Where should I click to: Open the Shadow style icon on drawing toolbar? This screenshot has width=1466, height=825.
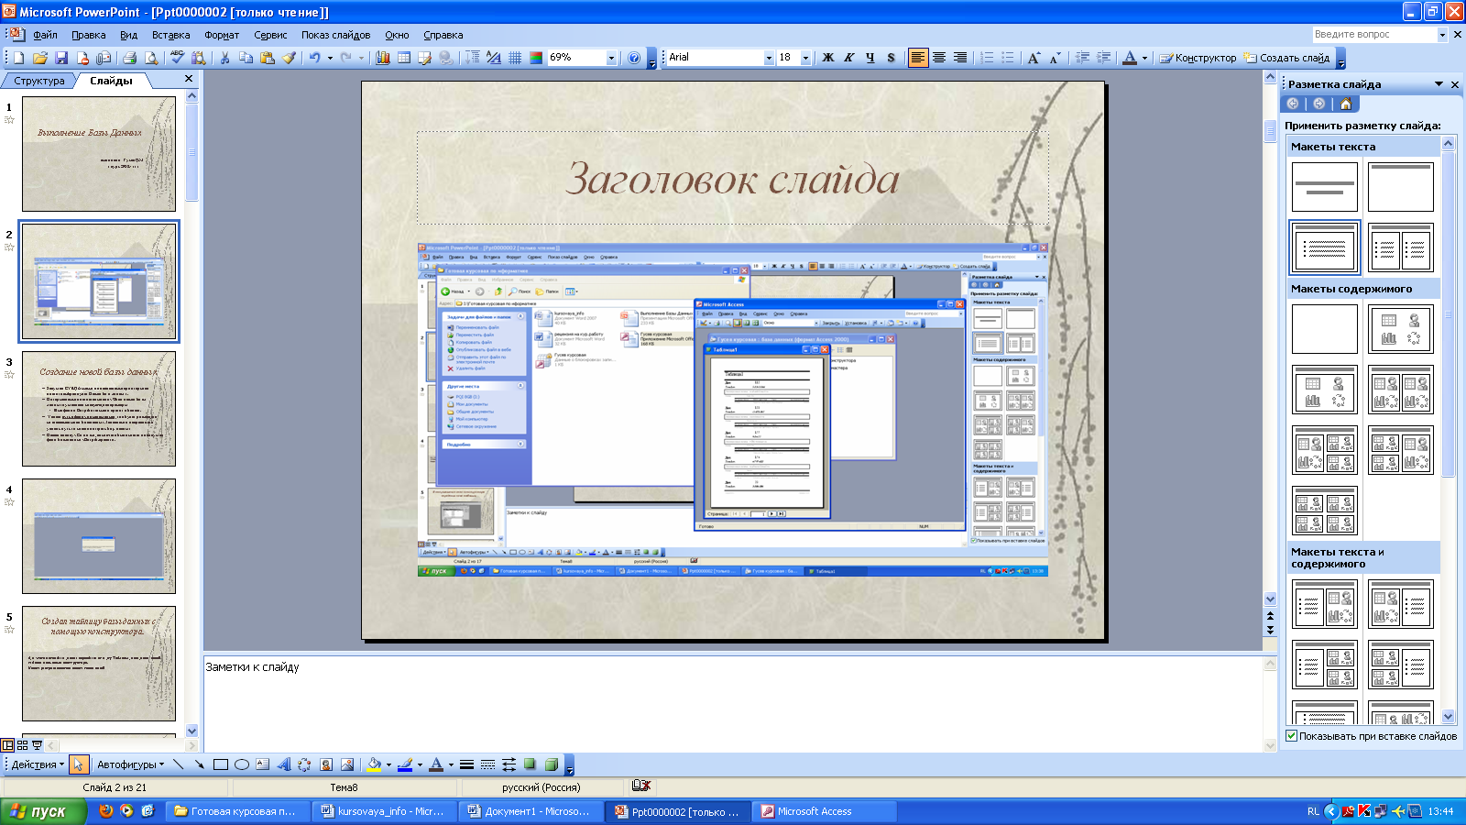click(530, 764)
